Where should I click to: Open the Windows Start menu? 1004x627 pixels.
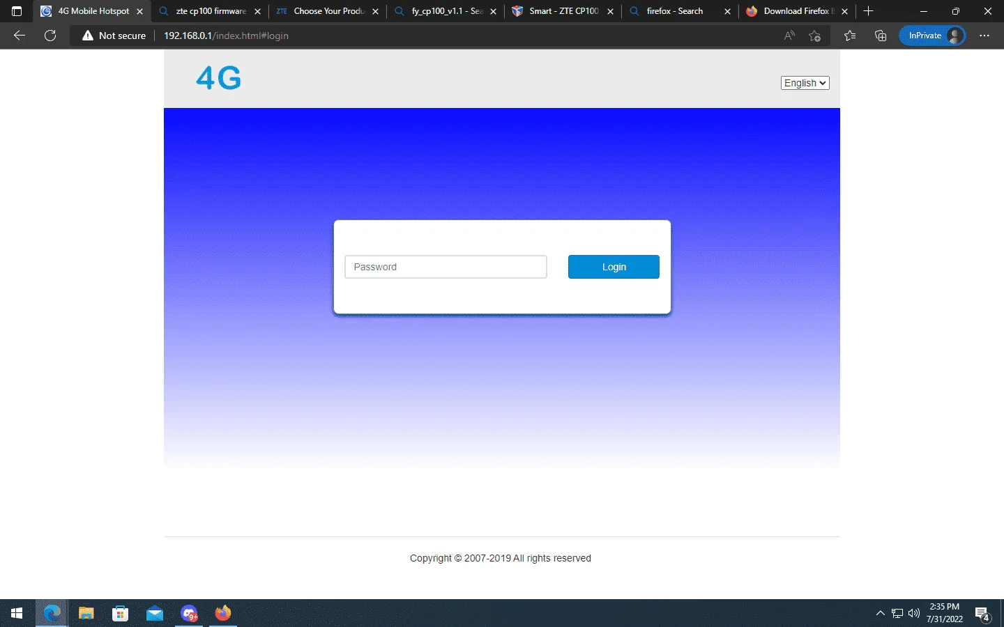[17, 613]
